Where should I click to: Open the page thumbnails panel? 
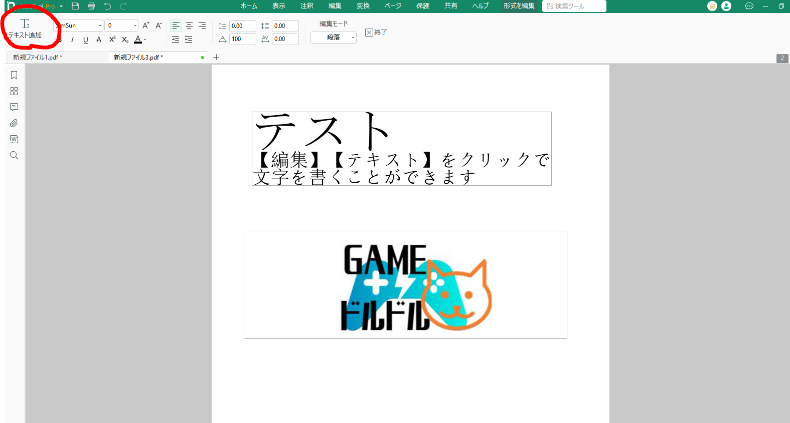14,91
